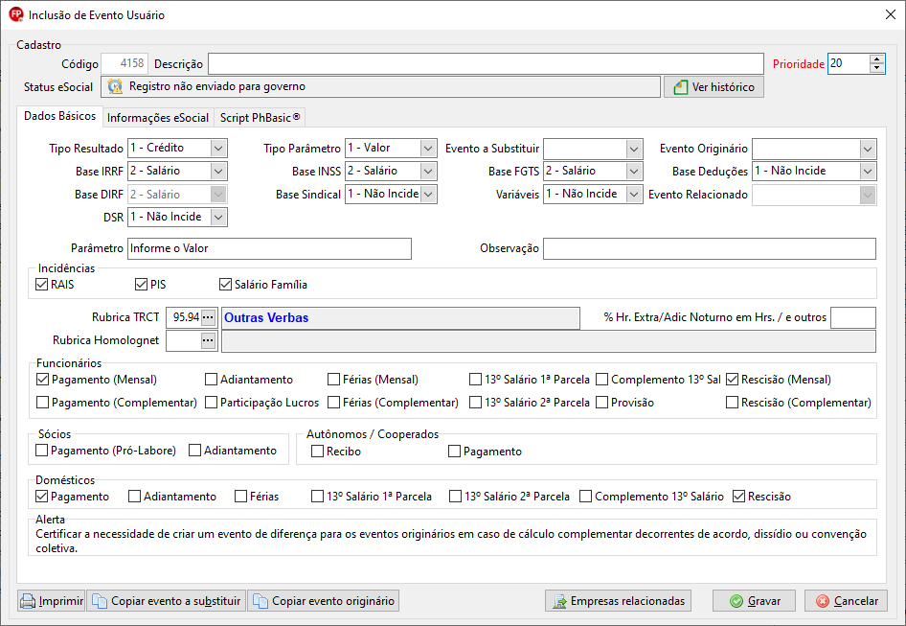Open the Base Deduções dropdown
This screenshot has width=906, height=626.
[868, 172]
